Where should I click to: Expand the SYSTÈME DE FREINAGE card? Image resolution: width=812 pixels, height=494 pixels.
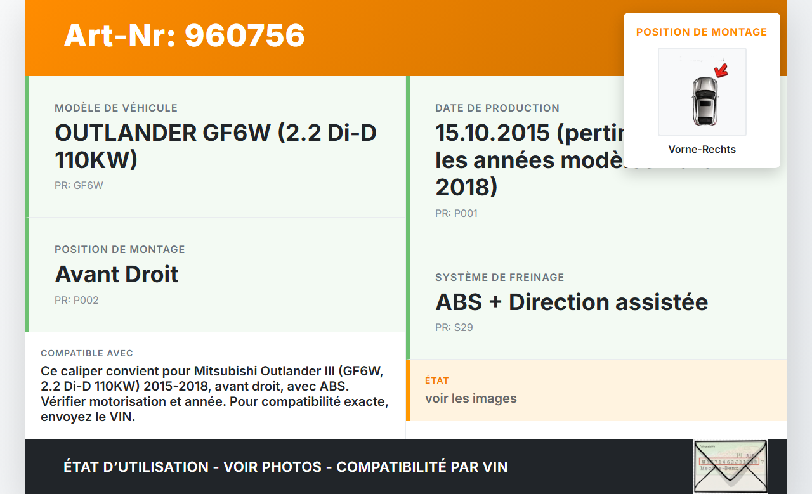[x=572, y=302]
